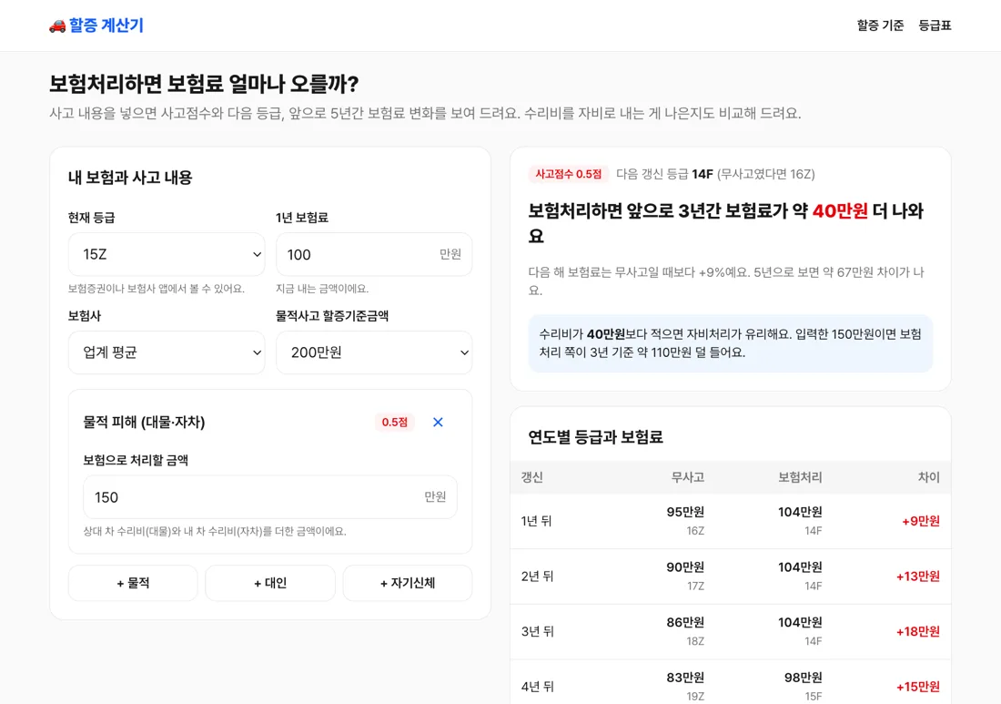Image resolution: width=1001 pixels, height=704 pixels.
Task: Add a 자기신체 accident with + 자기신체
Action: pos(408,583)
